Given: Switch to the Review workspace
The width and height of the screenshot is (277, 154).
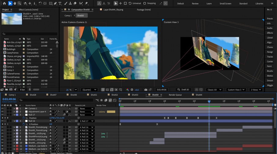Looking at the screenshot, I should pos(195,4).
